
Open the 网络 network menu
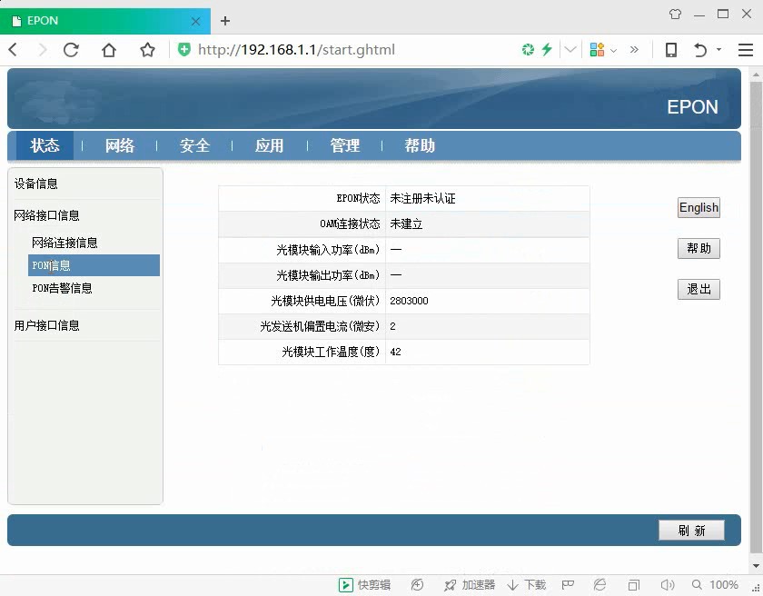pyautogui.click(x=120, y=145)
